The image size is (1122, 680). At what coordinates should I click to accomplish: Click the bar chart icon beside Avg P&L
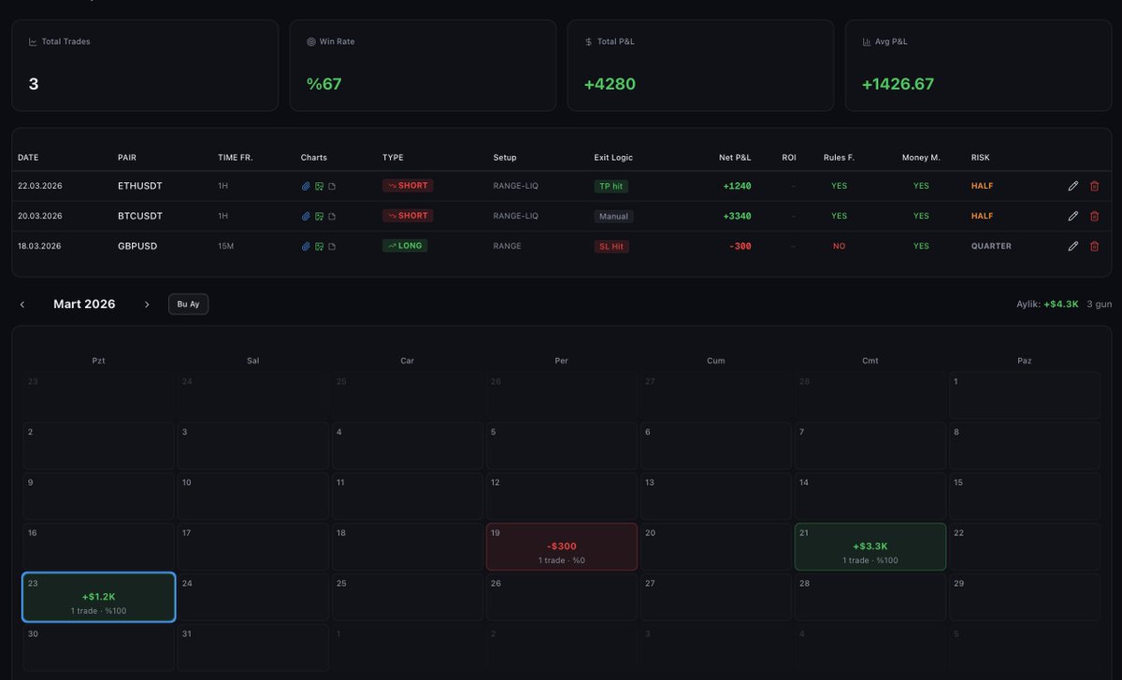click(x=867, y=42)
